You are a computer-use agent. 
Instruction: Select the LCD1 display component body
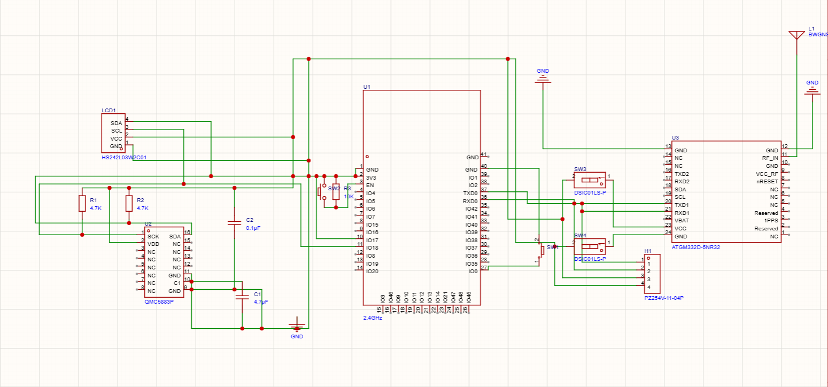[x=113, y=133]
